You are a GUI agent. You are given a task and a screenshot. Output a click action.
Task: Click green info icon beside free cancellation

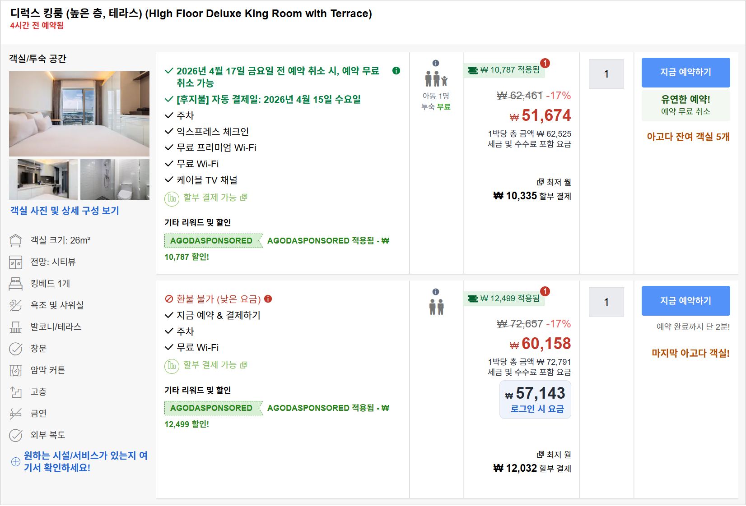coord(396,71)
